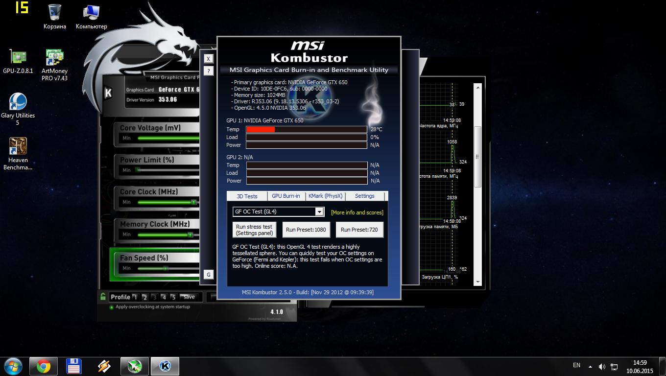The image size is (666, 376).
Task: Toggle Apply overclocking at system startup
Action: pyautogui.click(x=112, y=307)
